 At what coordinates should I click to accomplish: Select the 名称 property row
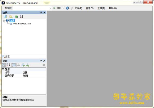click(x=24, y=73)
